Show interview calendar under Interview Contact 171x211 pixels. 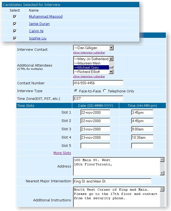tap(89, 52)
